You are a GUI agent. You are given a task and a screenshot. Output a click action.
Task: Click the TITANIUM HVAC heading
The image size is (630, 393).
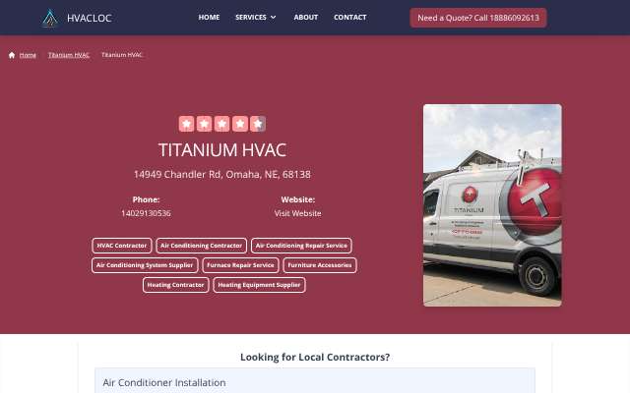coord(222,150)
